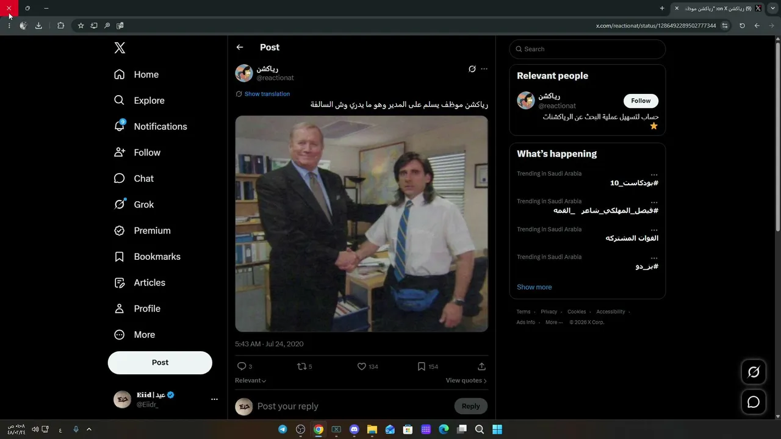Viewport: 781px width, 439px height.
Task: Follow @reactionat in Relevant people
Action: (641, 101)
